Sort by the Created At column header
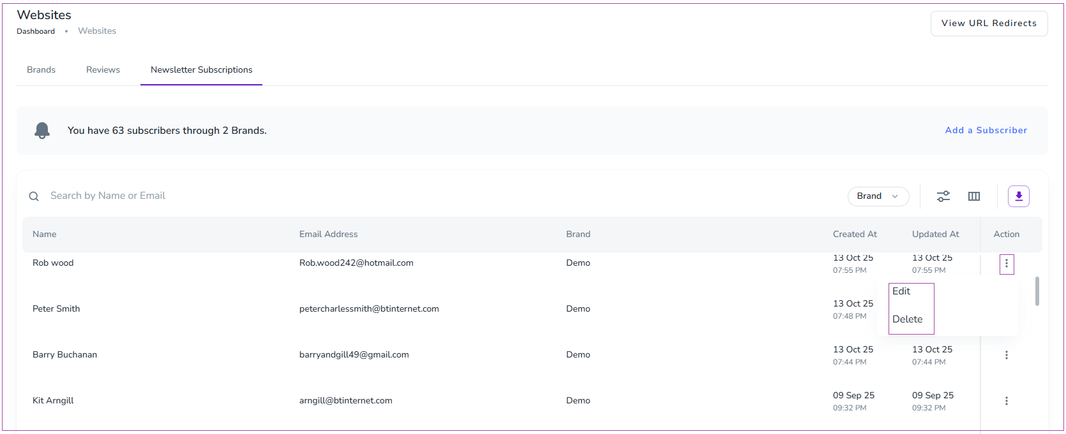The height and width of the screenshot is (434, 1066). pos(854,235)
